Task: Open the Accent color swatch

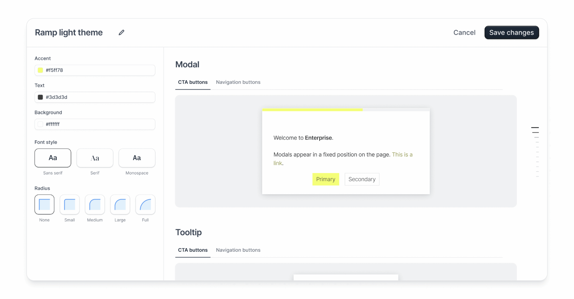Action: (x=41, y=70)
